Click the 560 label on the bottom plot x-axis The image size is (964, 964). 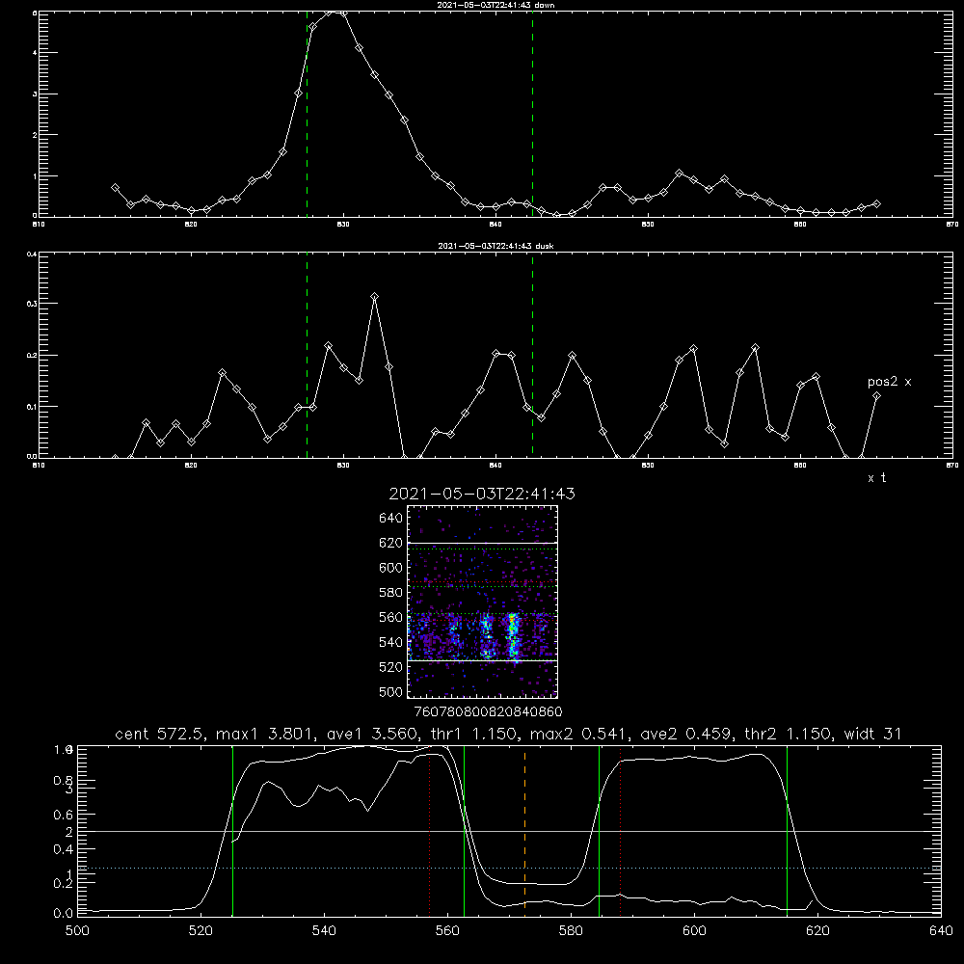click(447, 931)
